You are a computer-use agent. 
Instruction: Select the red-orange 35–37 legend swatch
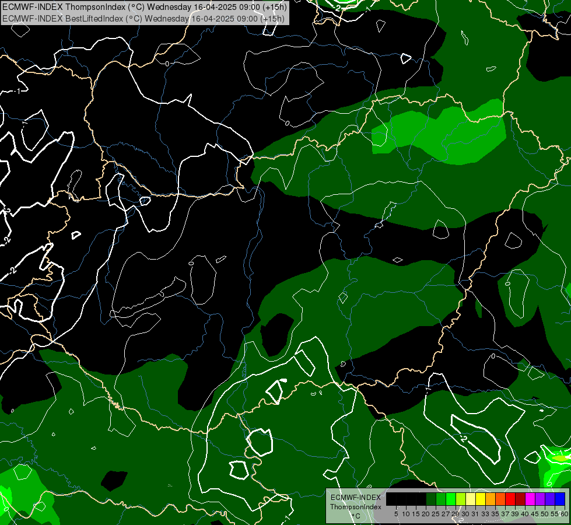point(500,499)
